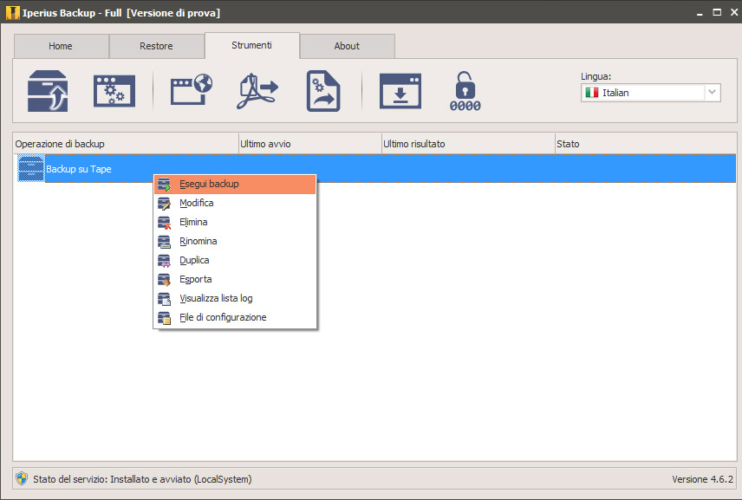Click the Iperius Backup app logo in title bar

point(12,13)
